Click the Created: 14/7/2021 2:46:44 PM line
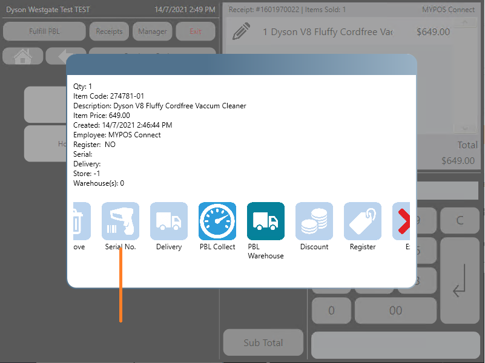The width and height of the screenshot is (485, 363). click(x=122, y=125)
